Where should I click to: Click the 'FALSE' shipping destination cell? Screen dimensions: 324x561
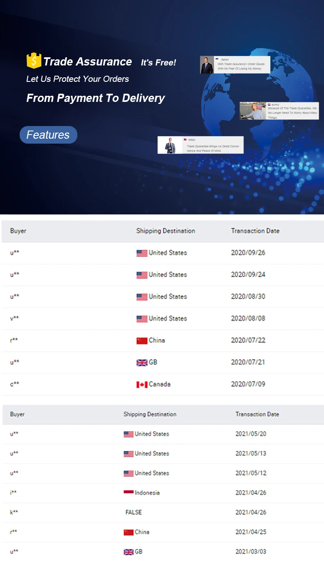coord(134,512)
